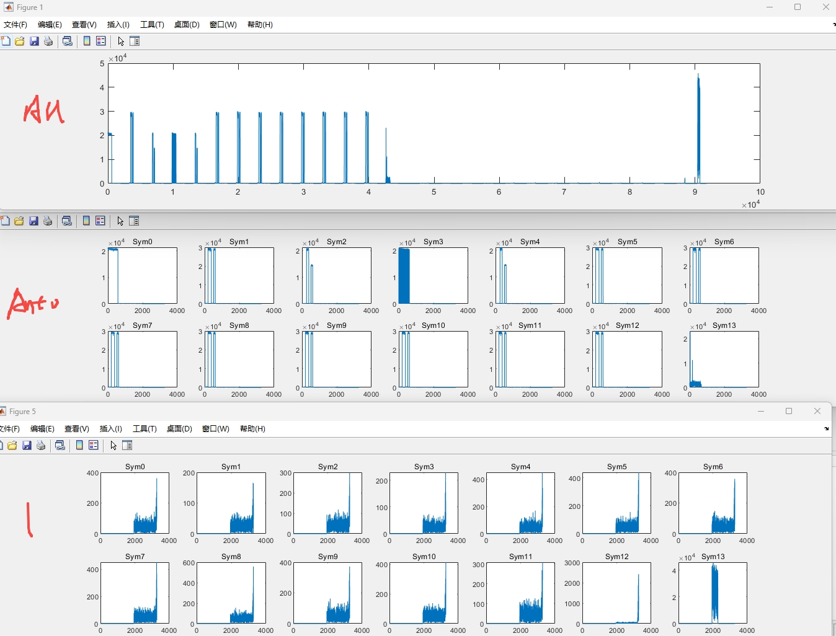This screenshot has width=836, height=636.
Task: Open 插入(I) menu in Figure 1
Action: coord(118,25)
